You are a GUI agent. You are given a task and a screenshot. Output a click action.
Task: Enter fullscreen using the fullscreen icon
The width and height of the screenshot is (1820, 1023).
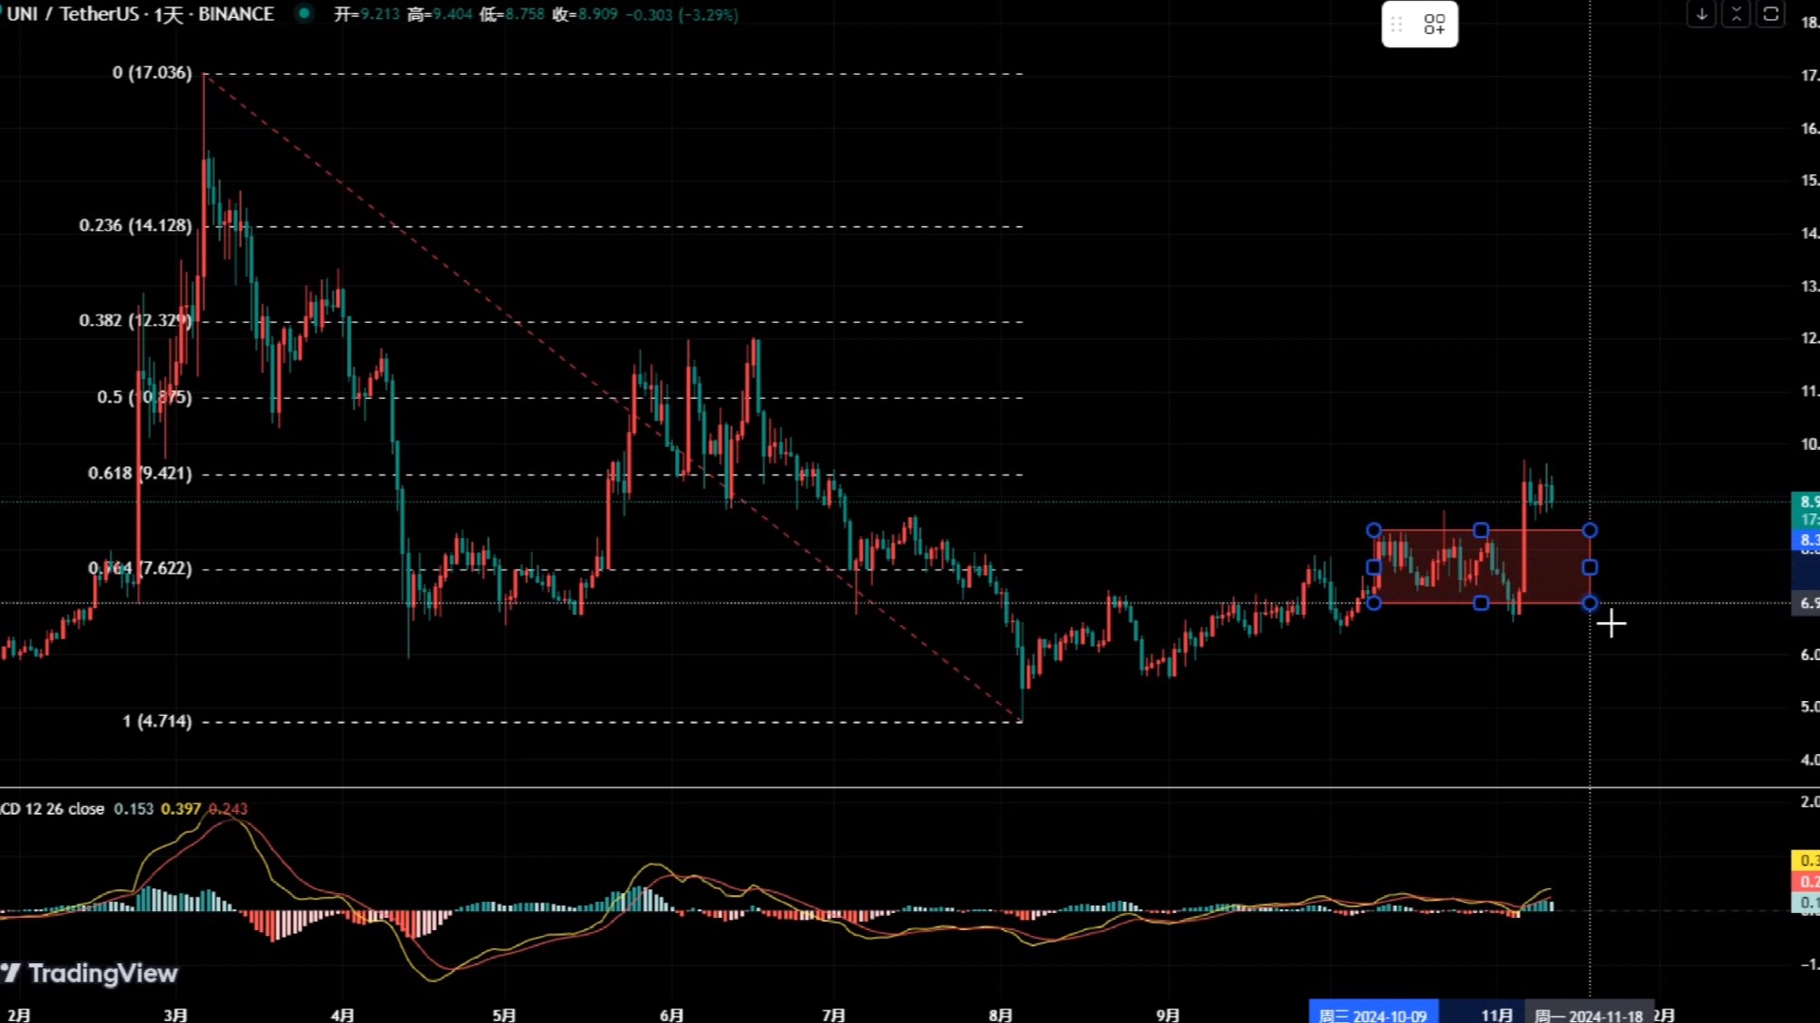coord(1771,15)
